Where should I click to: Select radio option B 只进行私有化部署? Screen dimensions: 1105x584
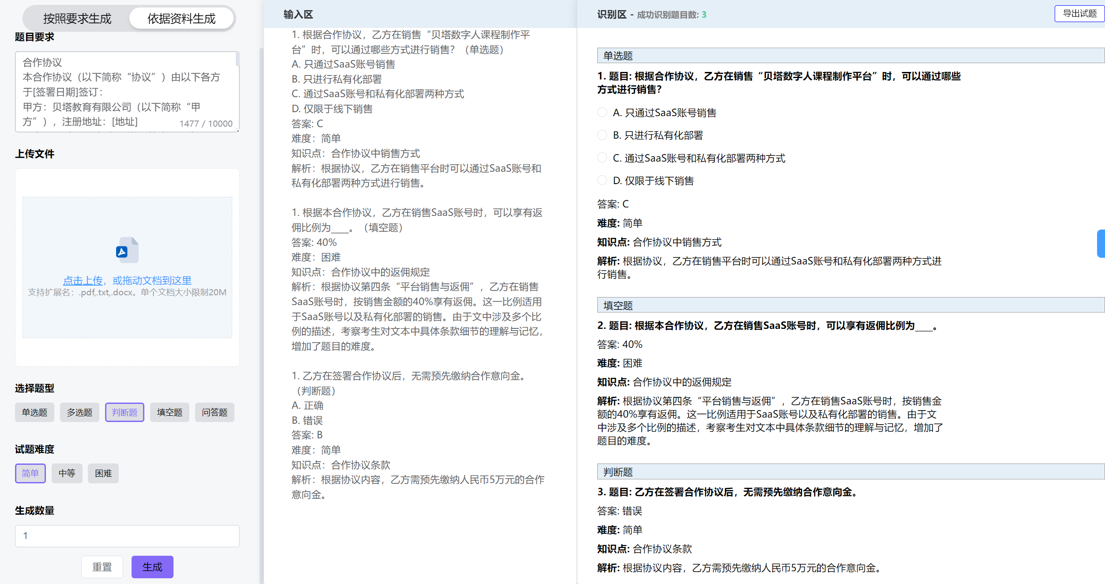[x=602, y=135]
